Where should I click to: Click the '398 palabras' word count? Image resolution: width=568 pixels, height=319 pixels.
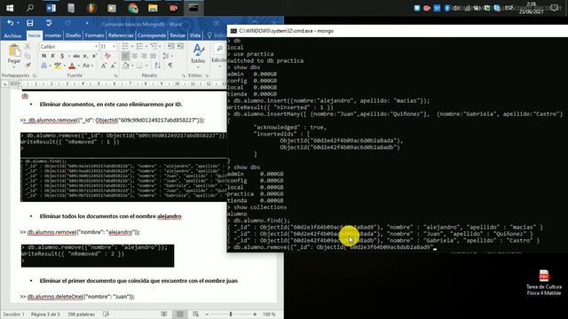point(81,315)
